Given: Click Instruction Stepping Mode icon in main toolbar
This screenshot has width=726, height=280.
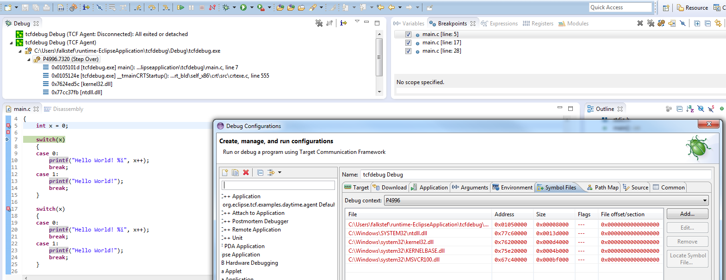Looking at the screenshot, I should coord(86,7).
